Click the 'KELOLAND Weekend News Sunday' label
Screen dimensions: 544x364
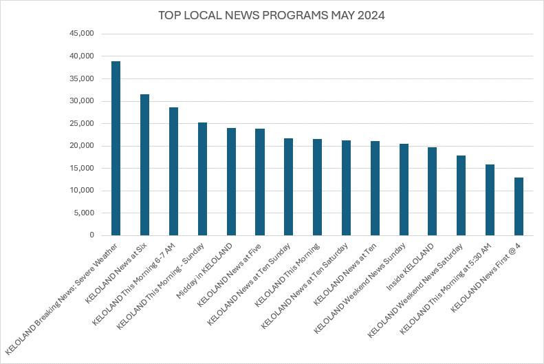pos(360,288)
